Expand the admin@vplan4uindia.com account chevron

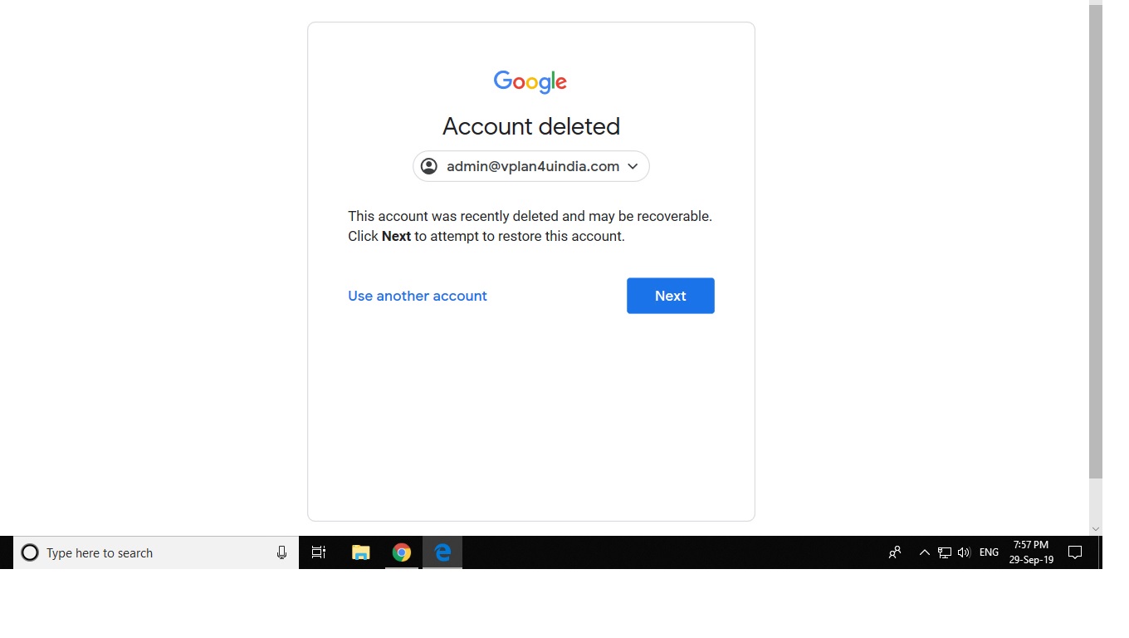point(633,166)
